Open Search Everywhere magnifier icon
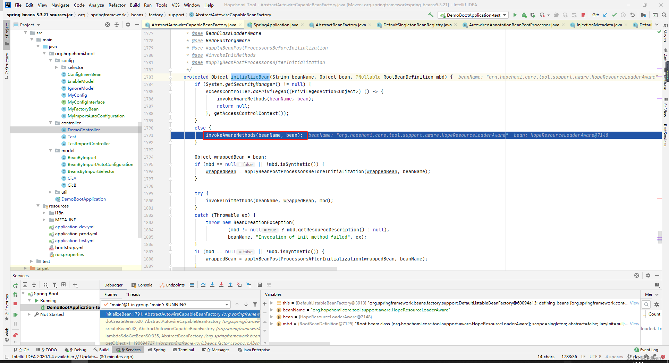The image size is (669, 363). [x=664, y=15]
